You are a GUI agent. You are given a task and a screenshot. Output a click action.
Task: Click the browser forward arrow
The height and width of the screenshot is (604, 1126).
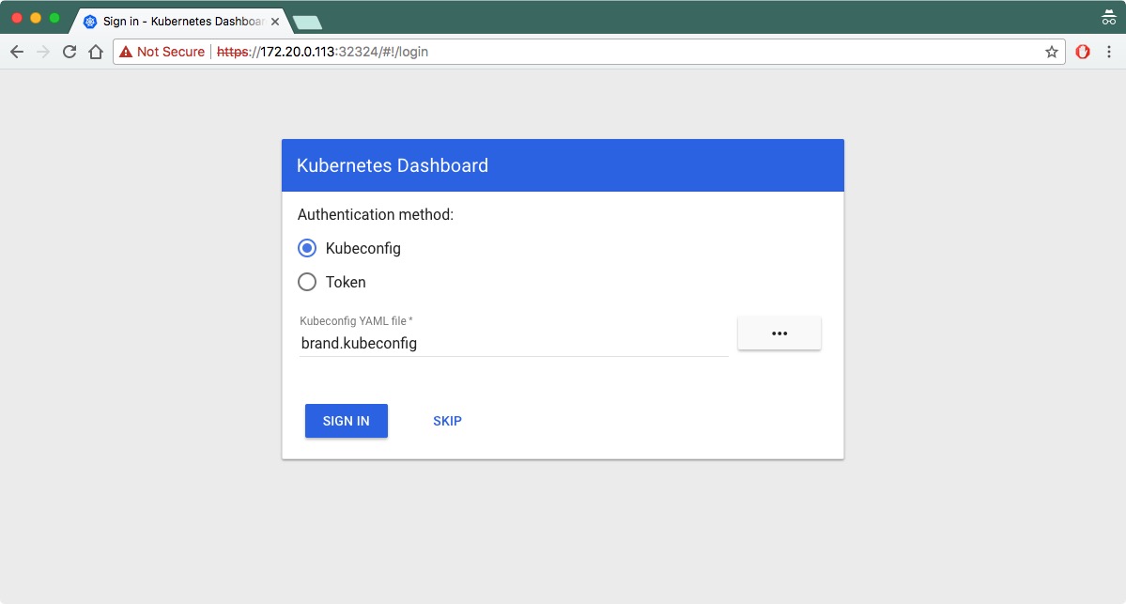(x=42, y=52)
